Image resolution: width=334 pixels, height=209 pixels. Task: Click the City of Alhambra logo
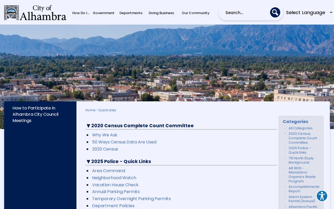(x=35, y=13)
